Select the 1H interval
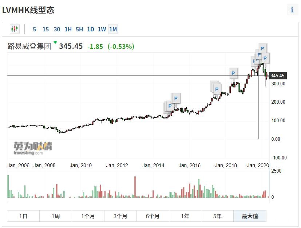 tap(68, 29)
